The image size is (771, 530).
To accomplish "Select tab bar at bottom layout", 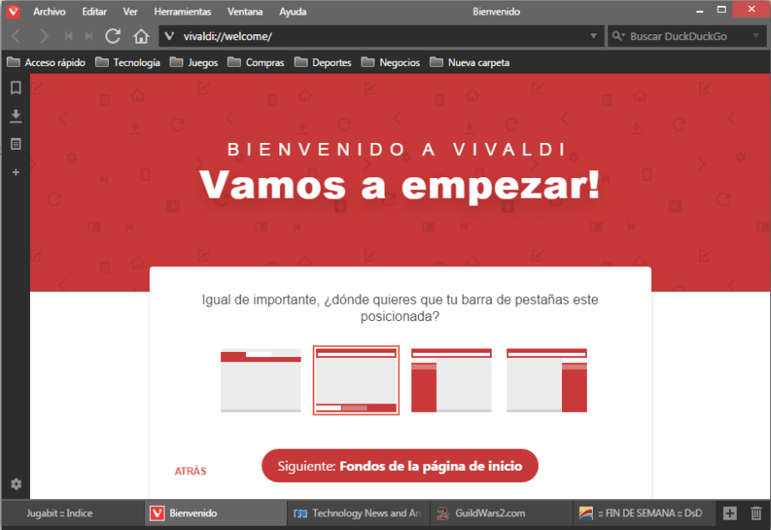I will [356, 380].
